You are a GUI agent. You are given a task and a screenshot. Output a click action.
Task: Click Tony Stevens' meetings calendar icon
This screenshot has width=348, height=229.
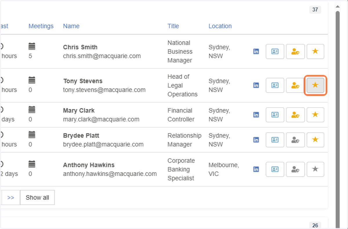[x=32, y=80]
